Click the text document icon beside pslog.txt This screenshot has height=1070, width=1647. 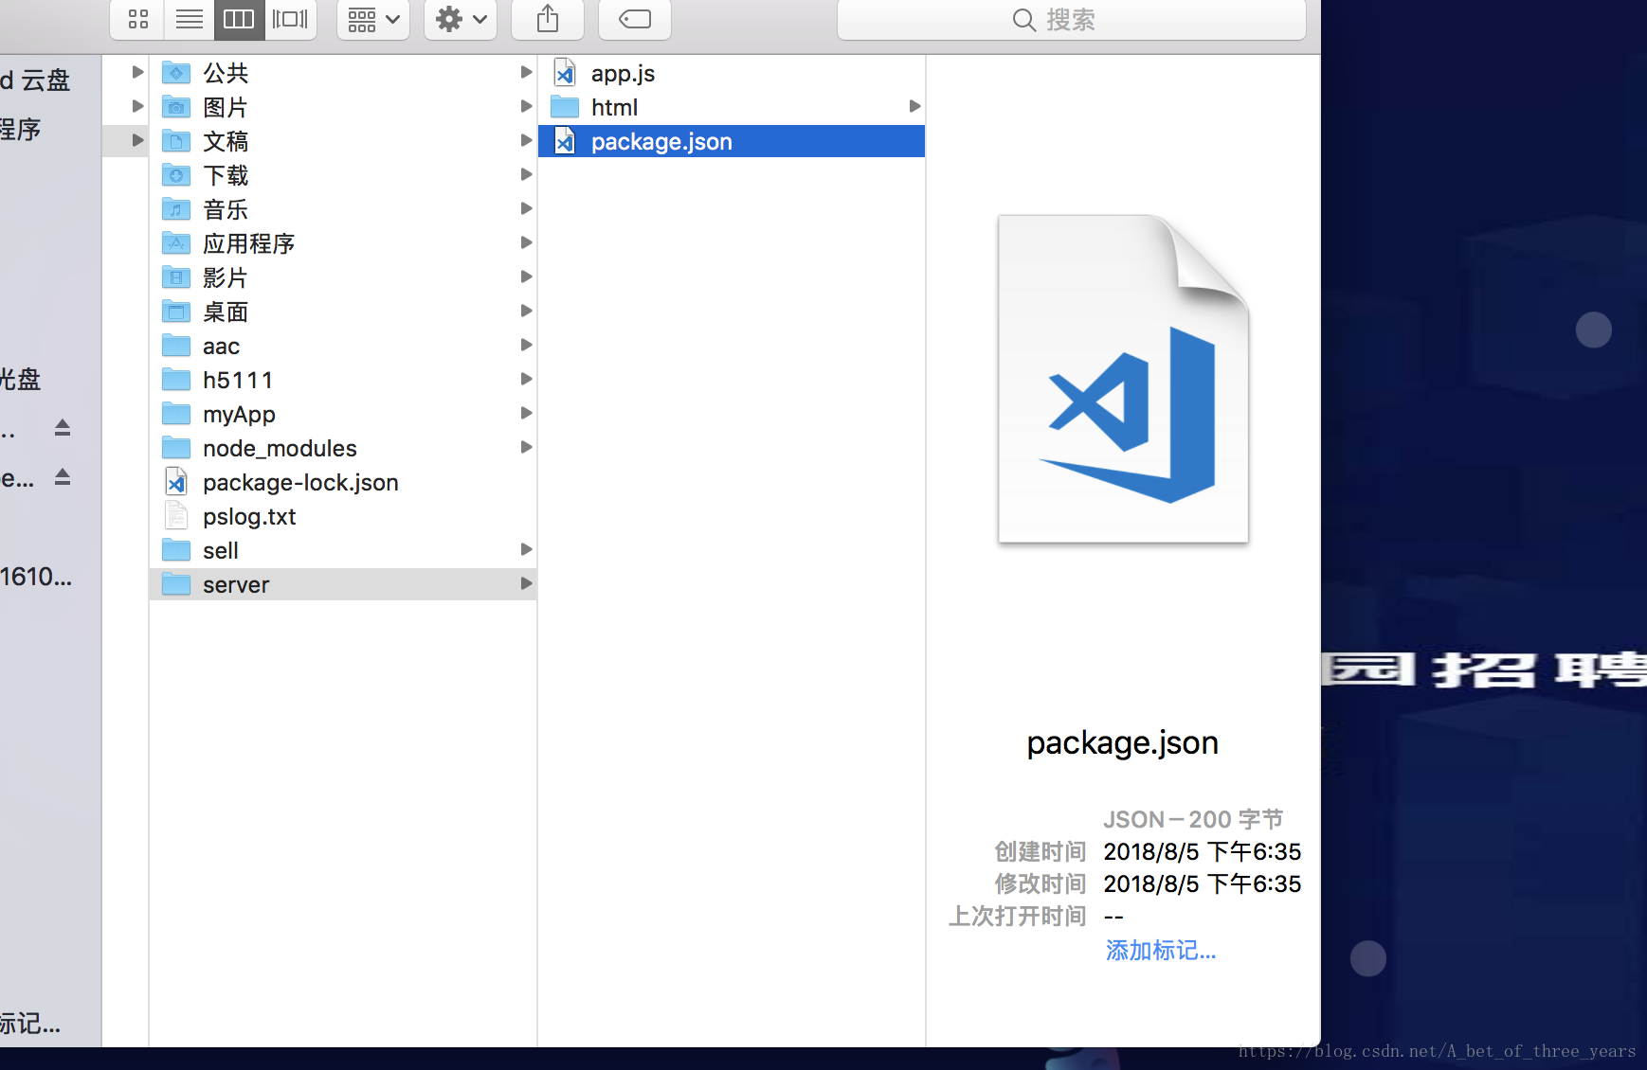click(176, 516)
